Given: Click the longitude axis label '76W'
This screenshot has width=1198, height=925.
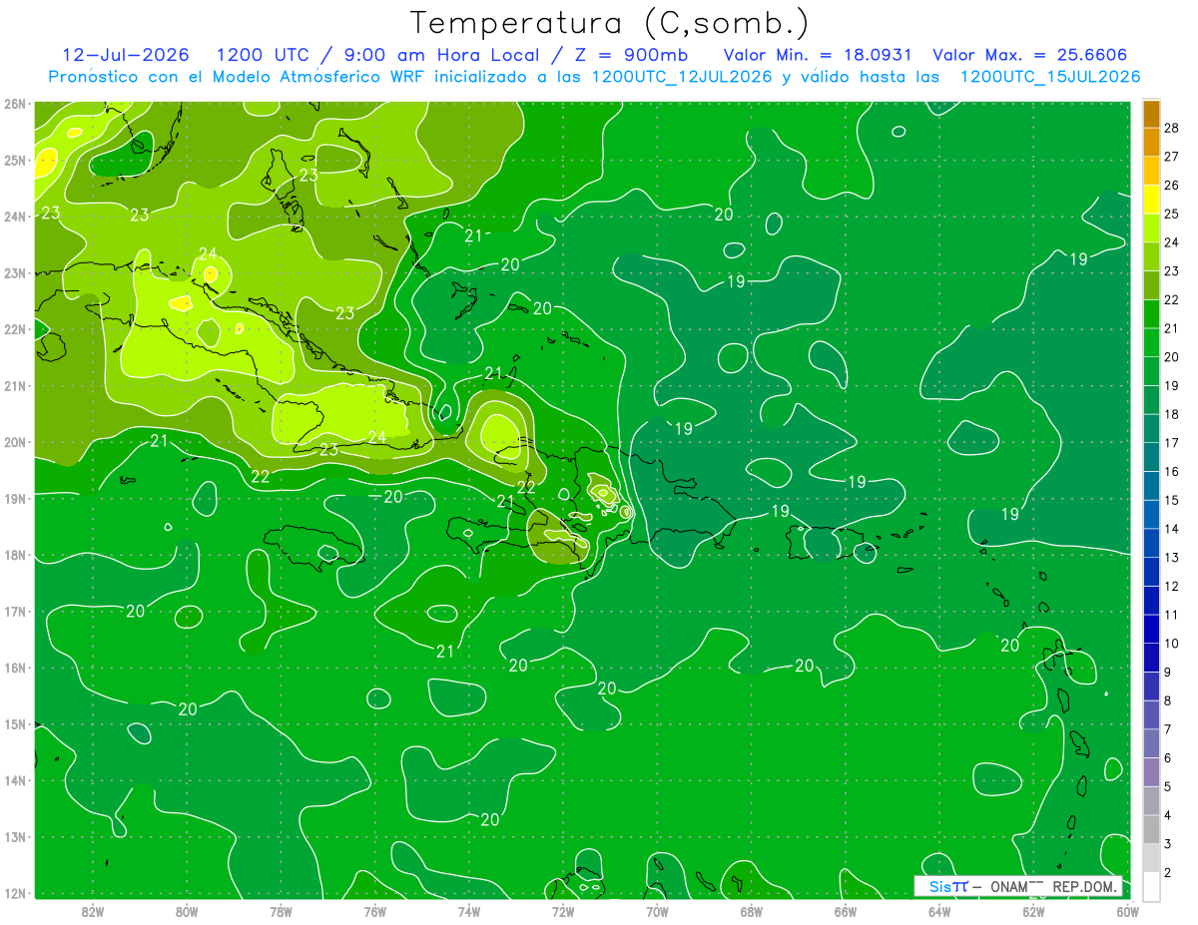Looking at the screenshot, I should pos(375,911).
